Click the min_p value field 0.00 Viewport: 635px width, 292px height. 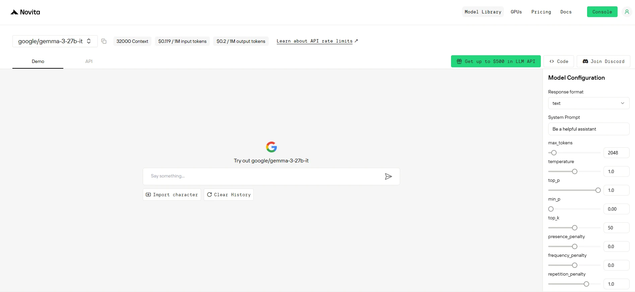pyautogui.click(x=617, y=209)
